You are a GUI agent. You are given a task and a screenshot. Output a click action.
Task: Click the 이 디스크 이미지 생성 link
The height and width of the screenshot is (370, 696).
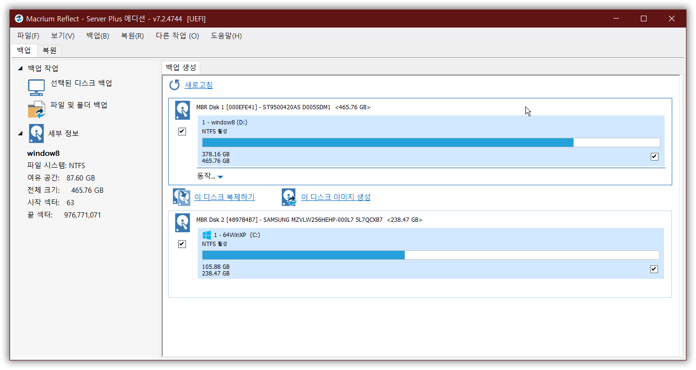click(336, 197)
